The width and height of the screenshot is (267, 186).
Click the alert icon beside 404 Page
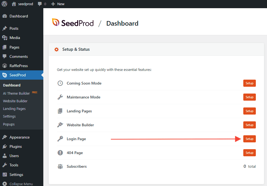pyautogui.click(x=60, y=153)
